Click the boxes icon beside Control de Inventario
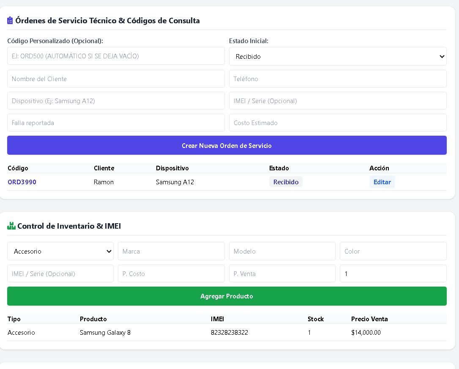 tap(11, 226)
